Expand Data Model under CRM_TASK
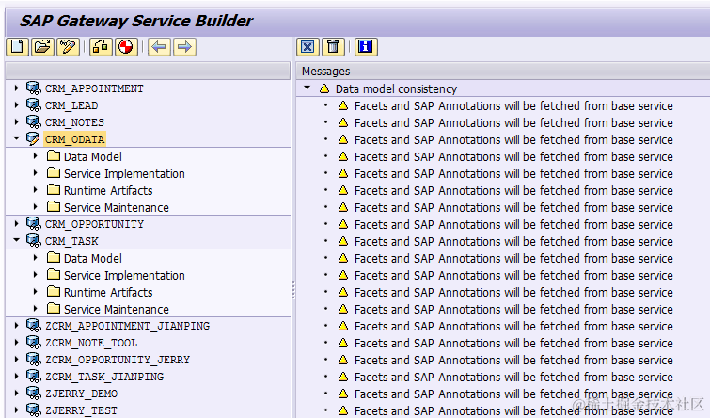This screenshot has height=418, width=710. click(x=36, y=258)
